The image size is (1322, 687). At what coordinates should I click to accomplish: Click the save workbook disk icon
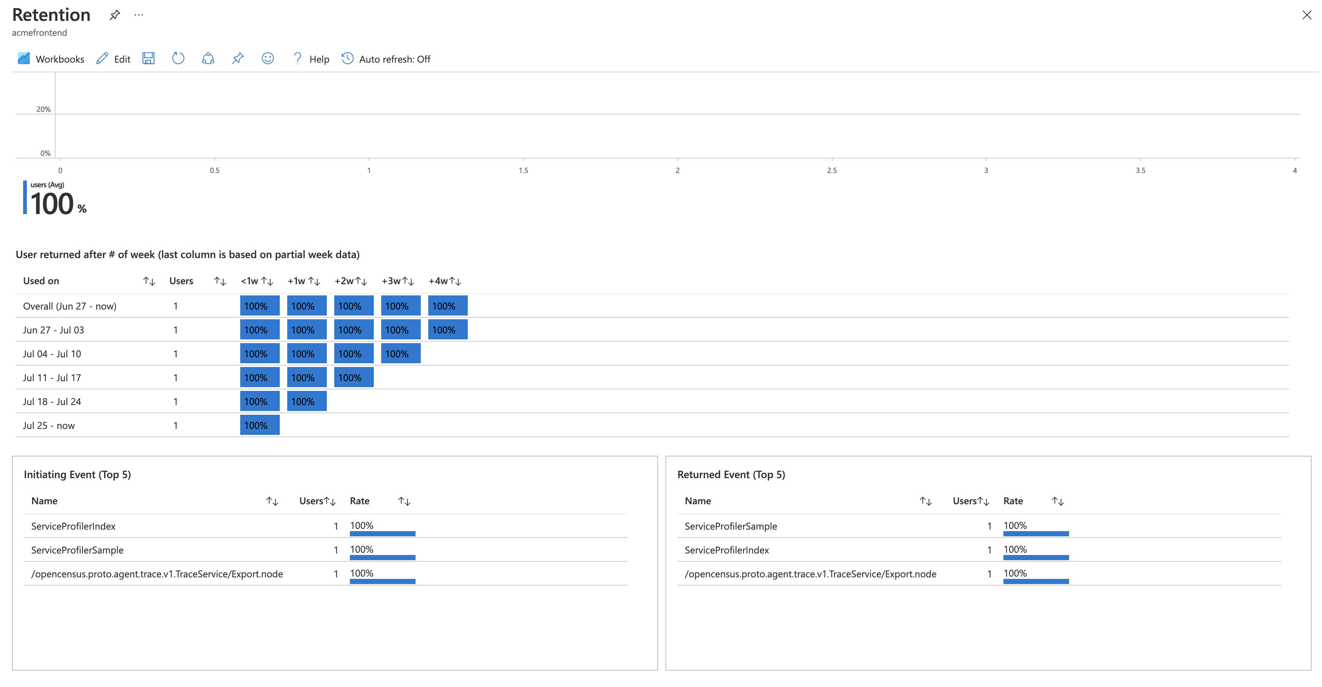coord(148,59)
